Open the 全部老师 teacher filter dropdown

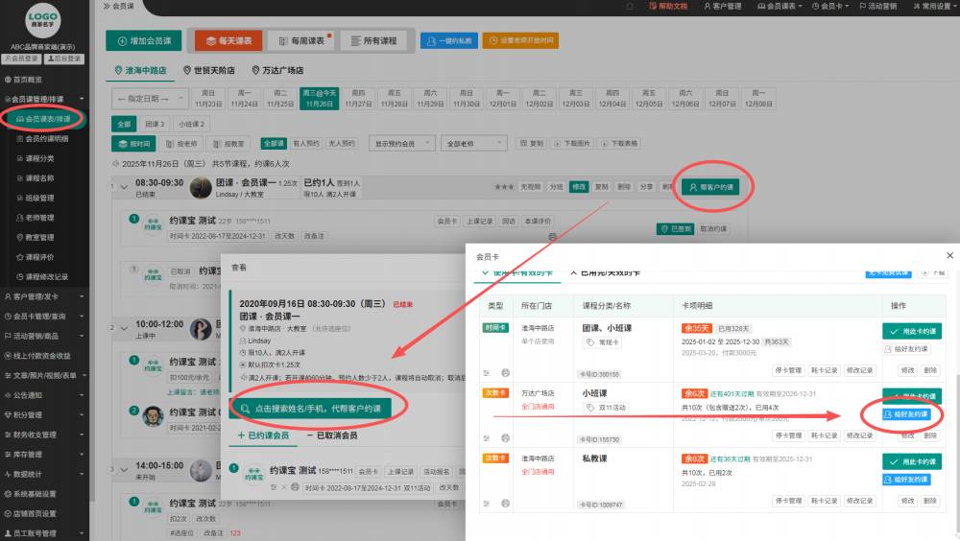[472, 143]
